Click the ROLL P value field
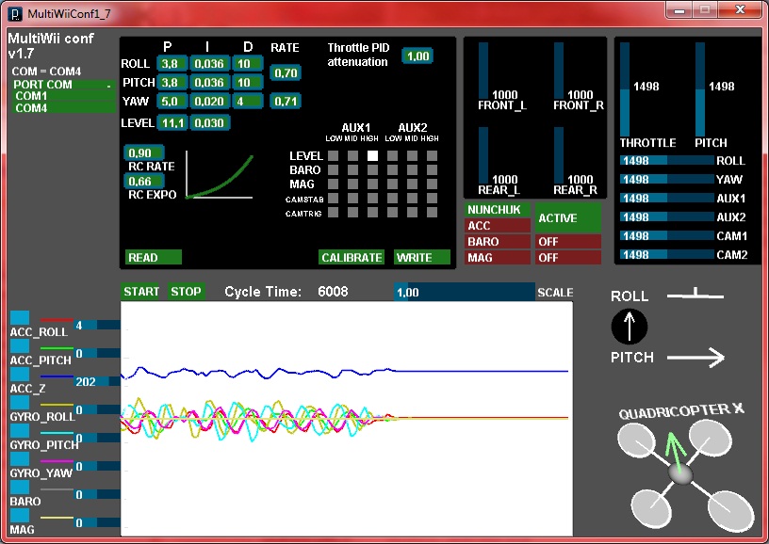This screenshot has height=544, width=769. click(x=172, y=64)
